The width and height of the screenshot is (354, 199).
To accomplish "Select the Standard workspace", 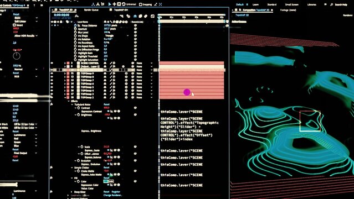I will 272,4.
